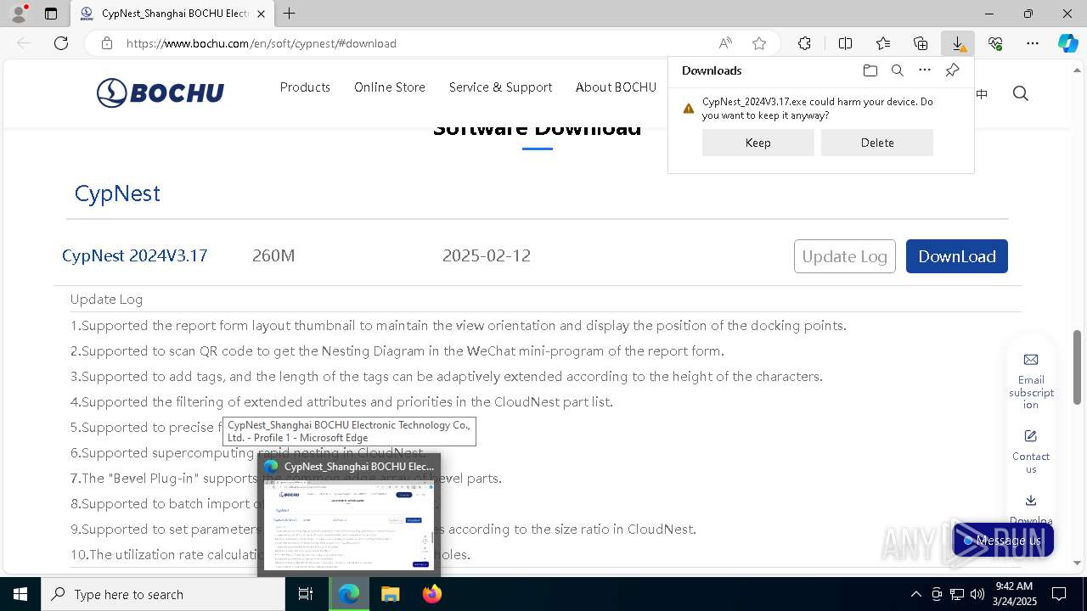Image resolution: width=1087 pixels, height=611 pixels.
Task: Open the tab actions menu icon
Action: pos(51,14)
